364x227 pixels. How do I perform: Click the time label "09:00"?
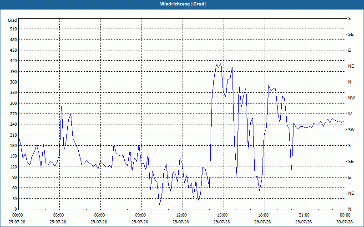click(141, 215)
